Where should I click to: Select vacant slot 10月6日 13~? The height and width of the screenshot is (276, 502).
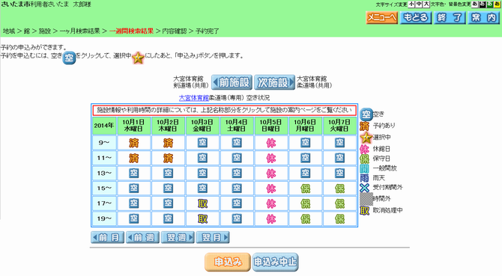306,173
